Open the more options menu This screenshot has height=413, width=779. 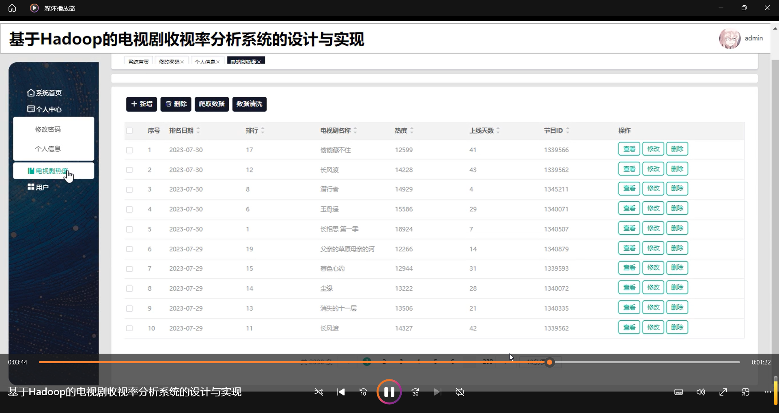(x=768, y=392)
